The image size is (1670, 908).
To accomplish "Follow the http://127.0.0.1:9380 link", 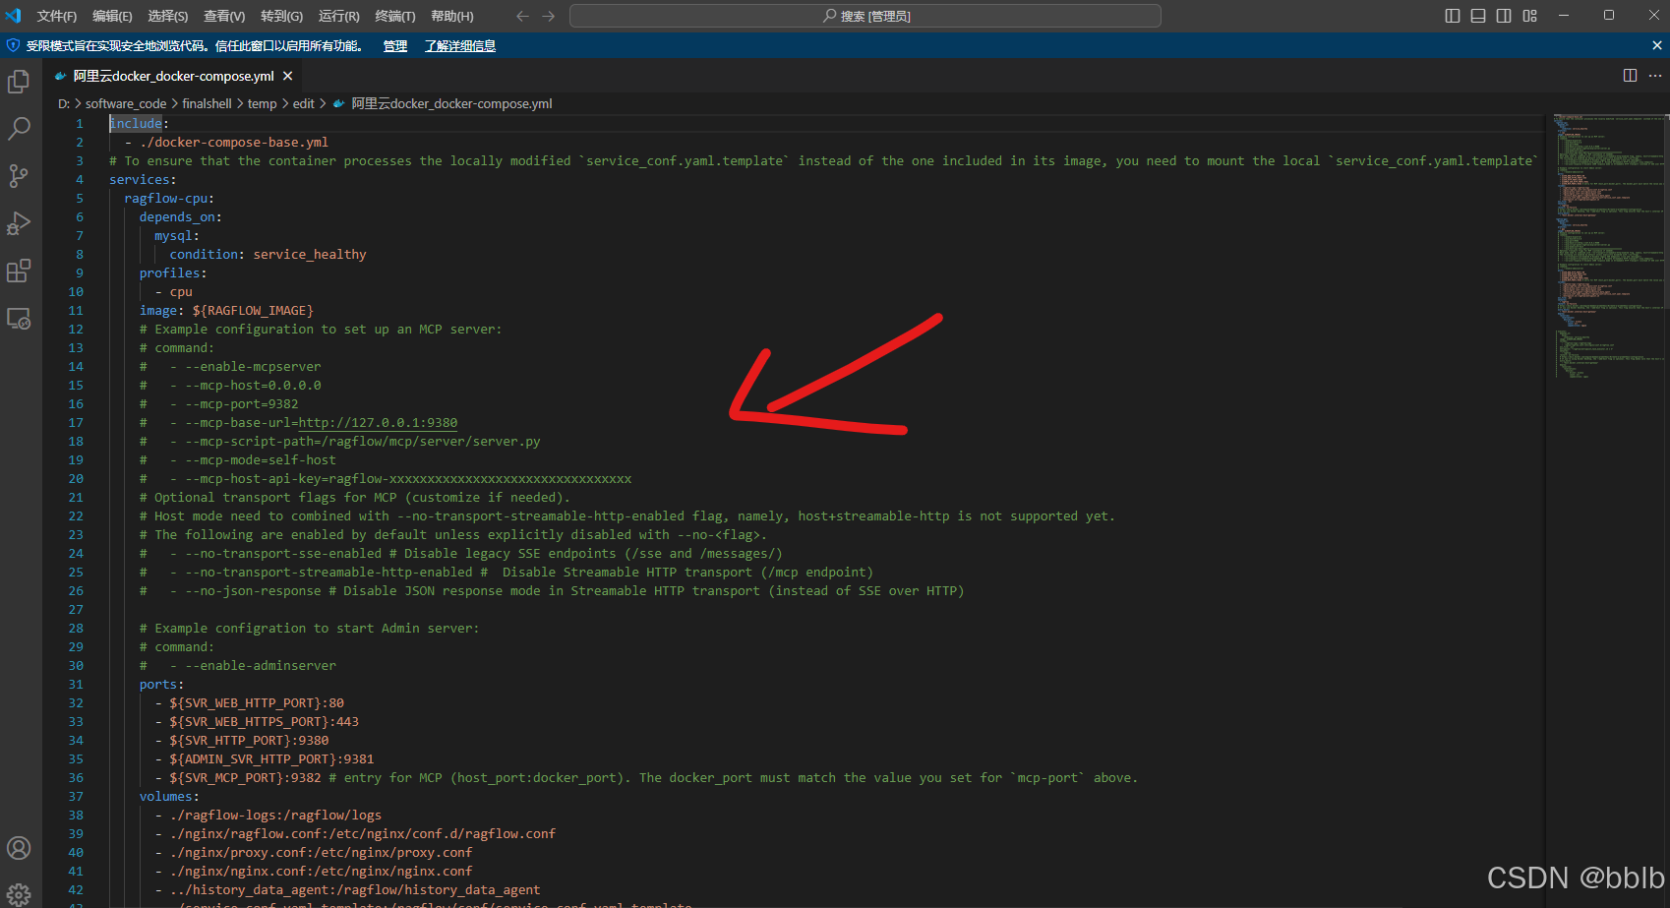I will (379, 423).
